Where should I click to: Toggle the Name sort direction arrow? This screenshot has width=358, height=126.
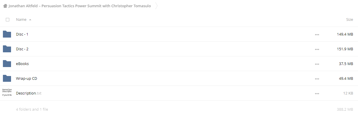[x=30, y=20]
